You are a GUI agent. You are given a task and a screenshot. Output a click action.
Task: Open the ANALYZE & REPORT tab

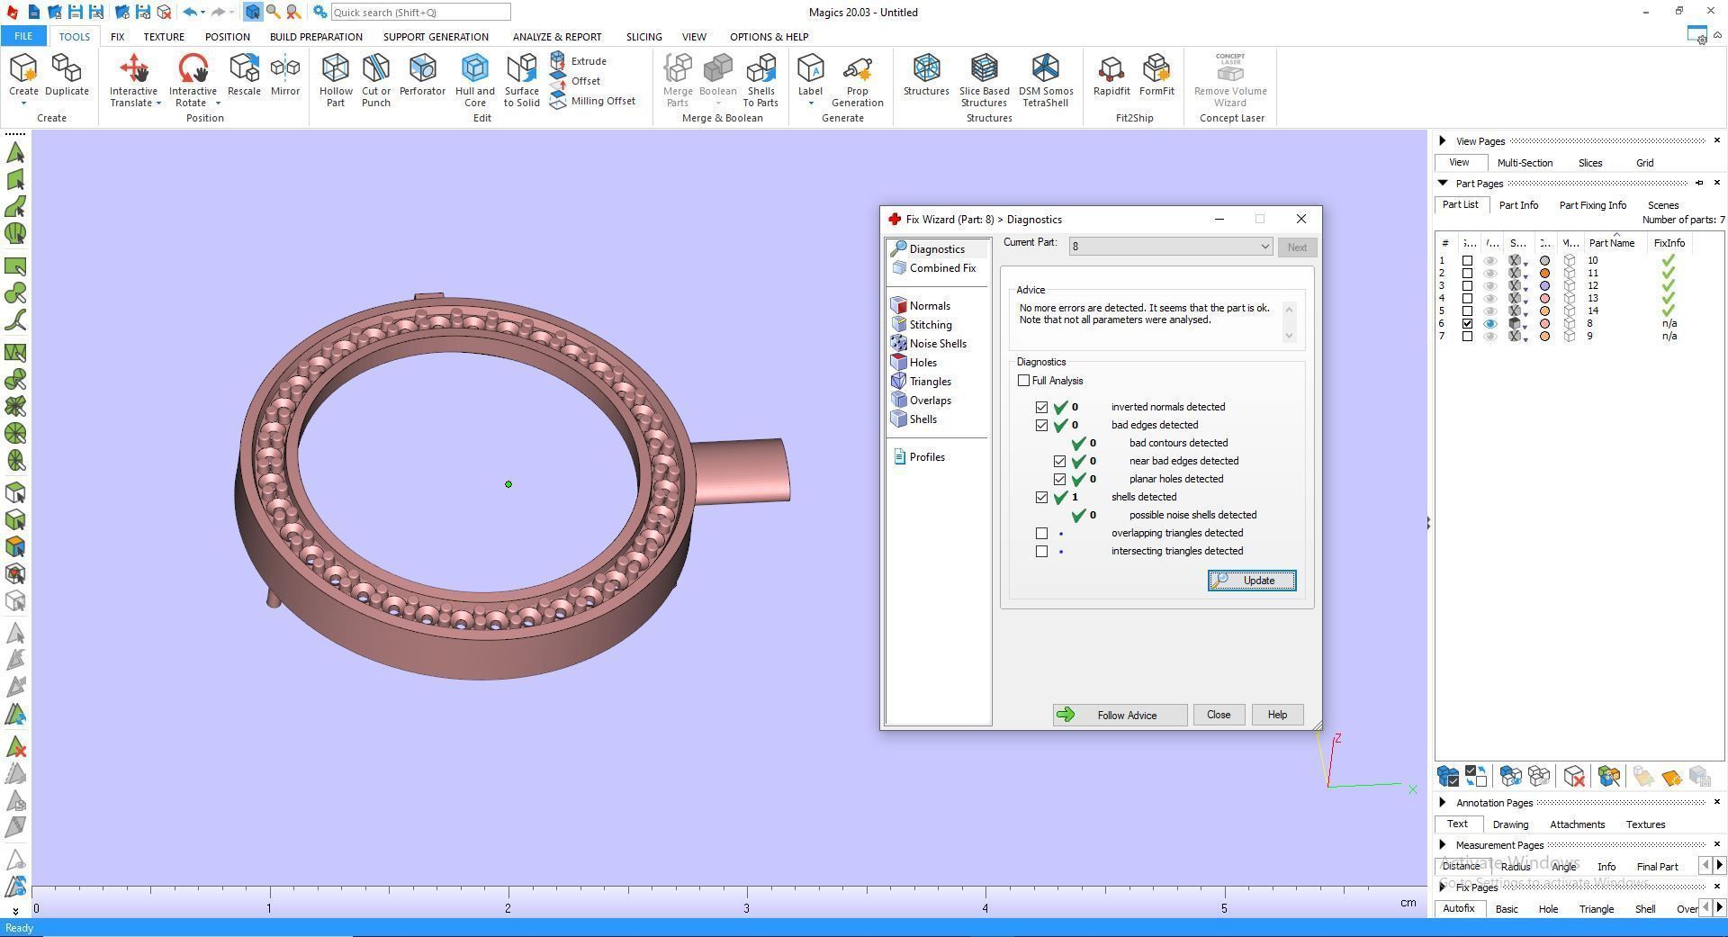coord(557,37)
